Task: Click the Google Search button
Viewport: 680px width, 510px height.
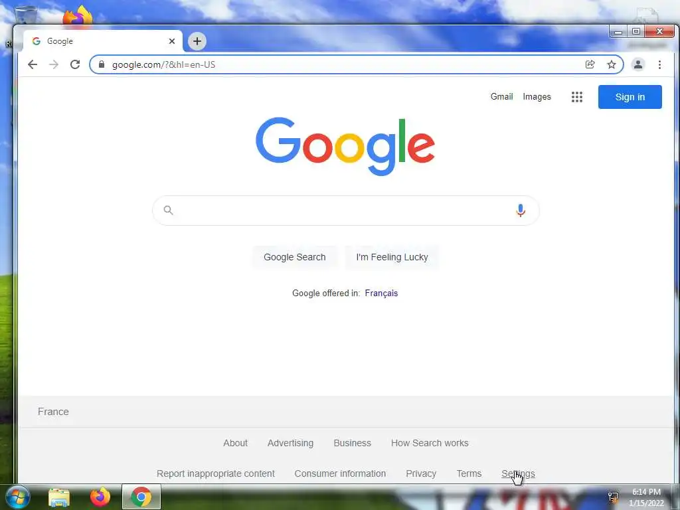Action: click(294, 257)
